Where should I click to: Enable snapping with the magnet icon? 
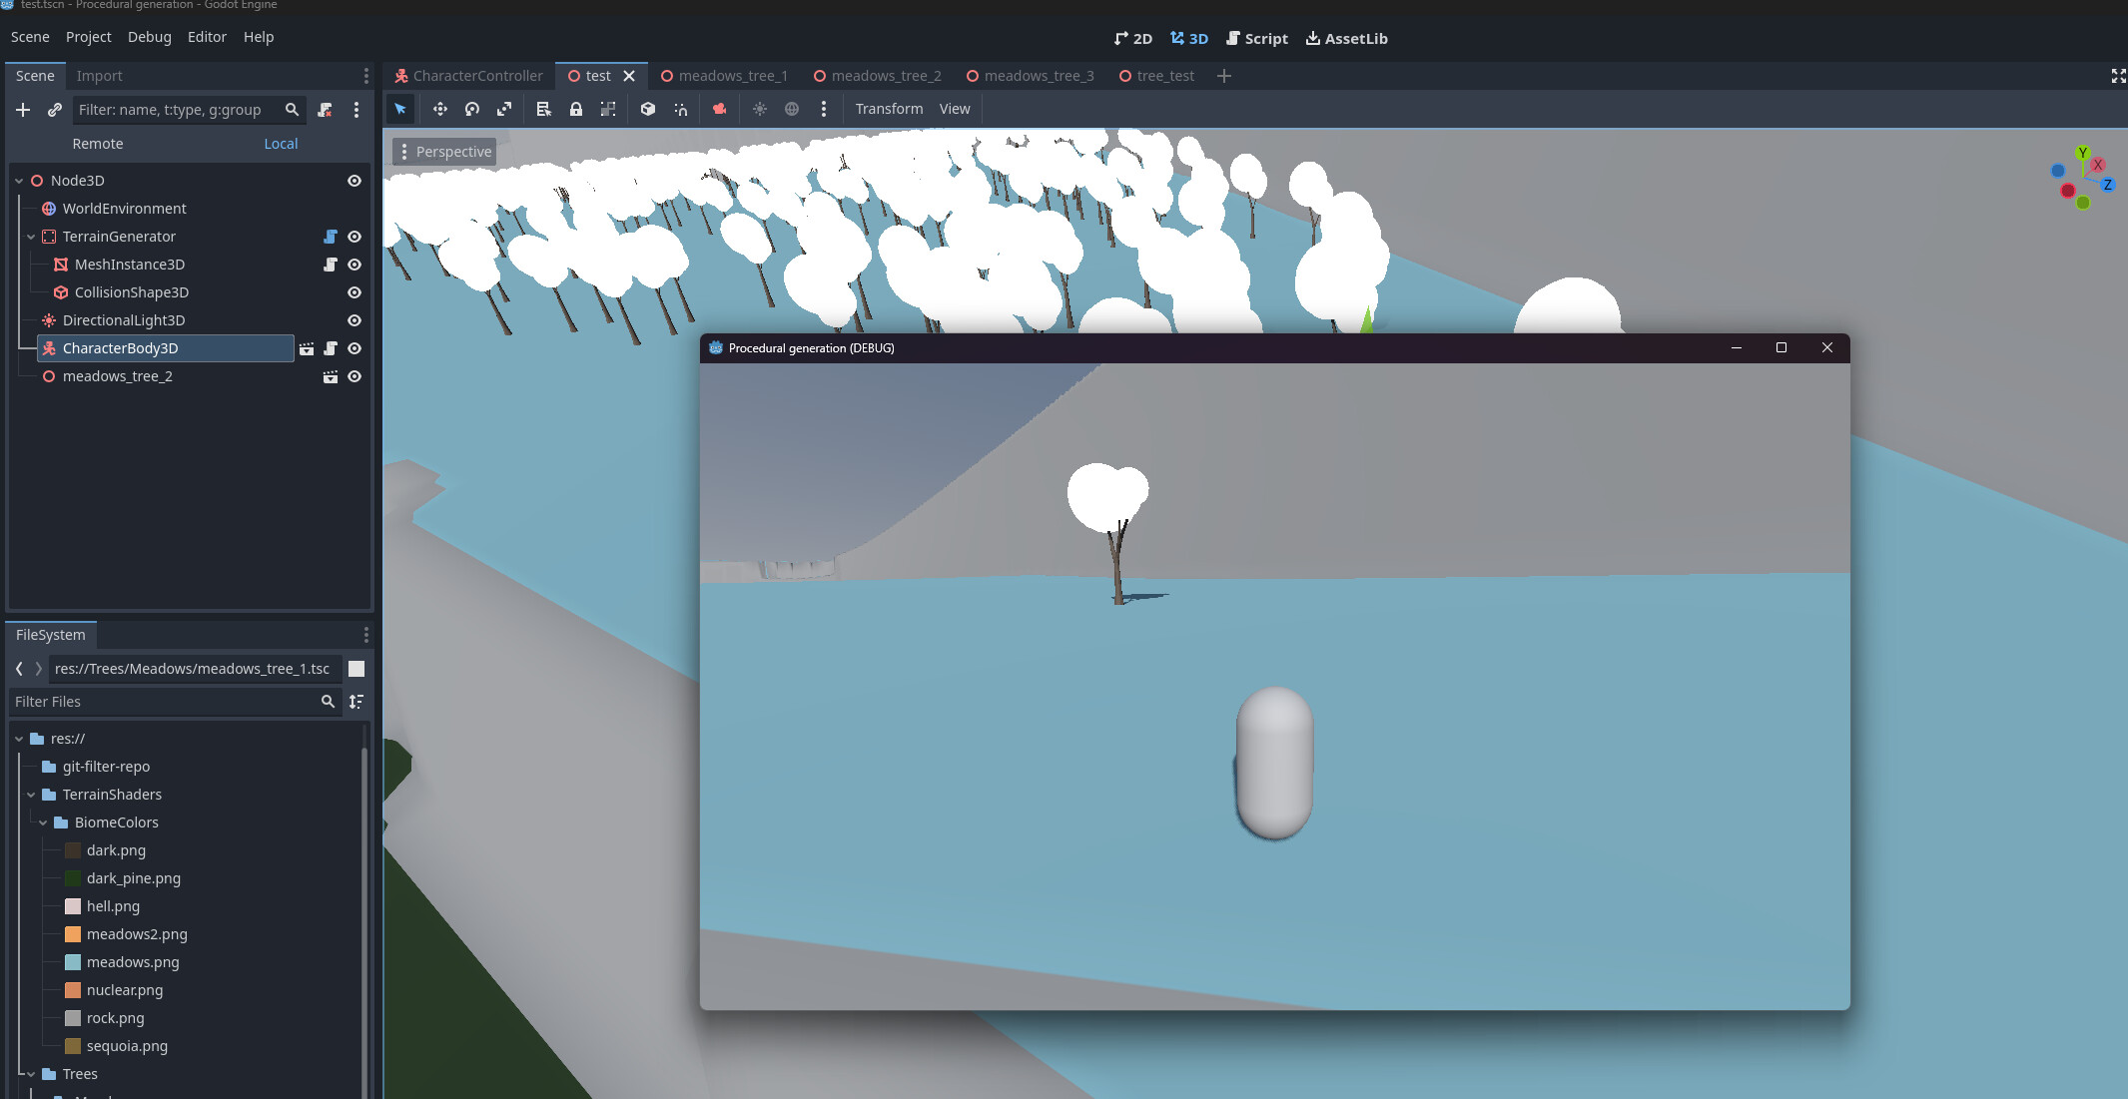[680, 109]
